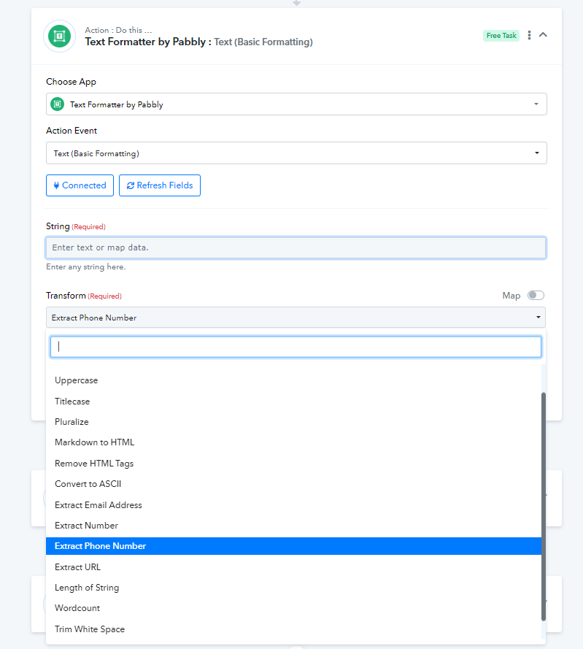The width and height of the screenshot is (583, 649).
Task: Select the Titlecase option
Action: (293, 402)
